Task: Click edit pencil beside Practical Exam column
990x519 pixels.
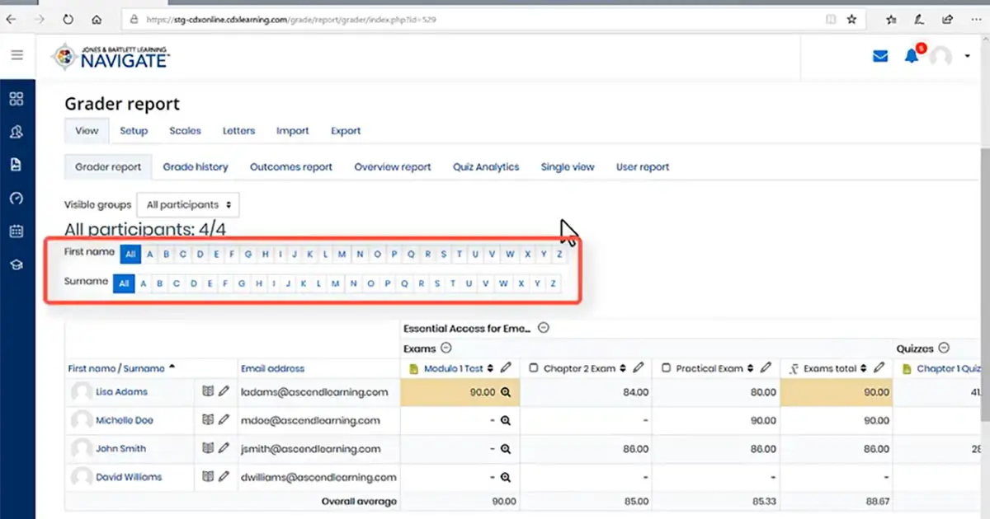Action: click(766, 368)
